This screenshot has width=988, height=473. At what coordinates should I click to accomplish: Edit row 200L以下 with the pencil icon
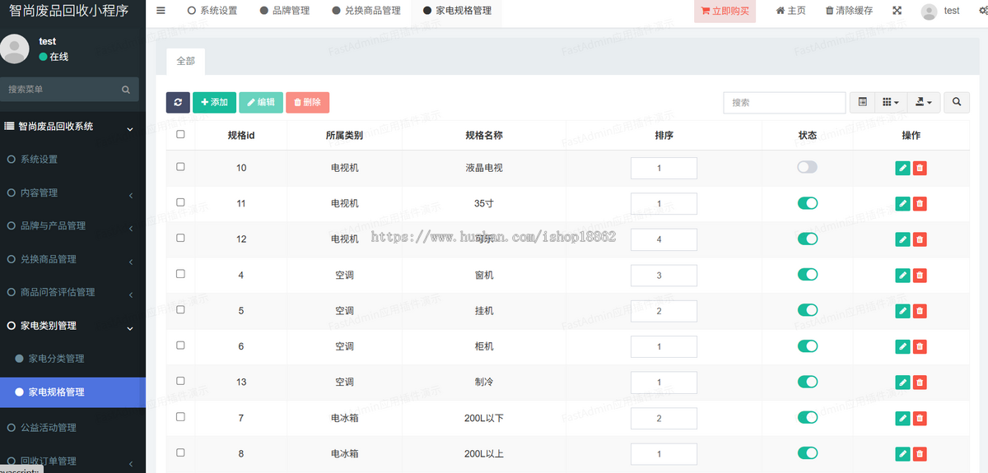pyautogui.click(x=902, y=418)
